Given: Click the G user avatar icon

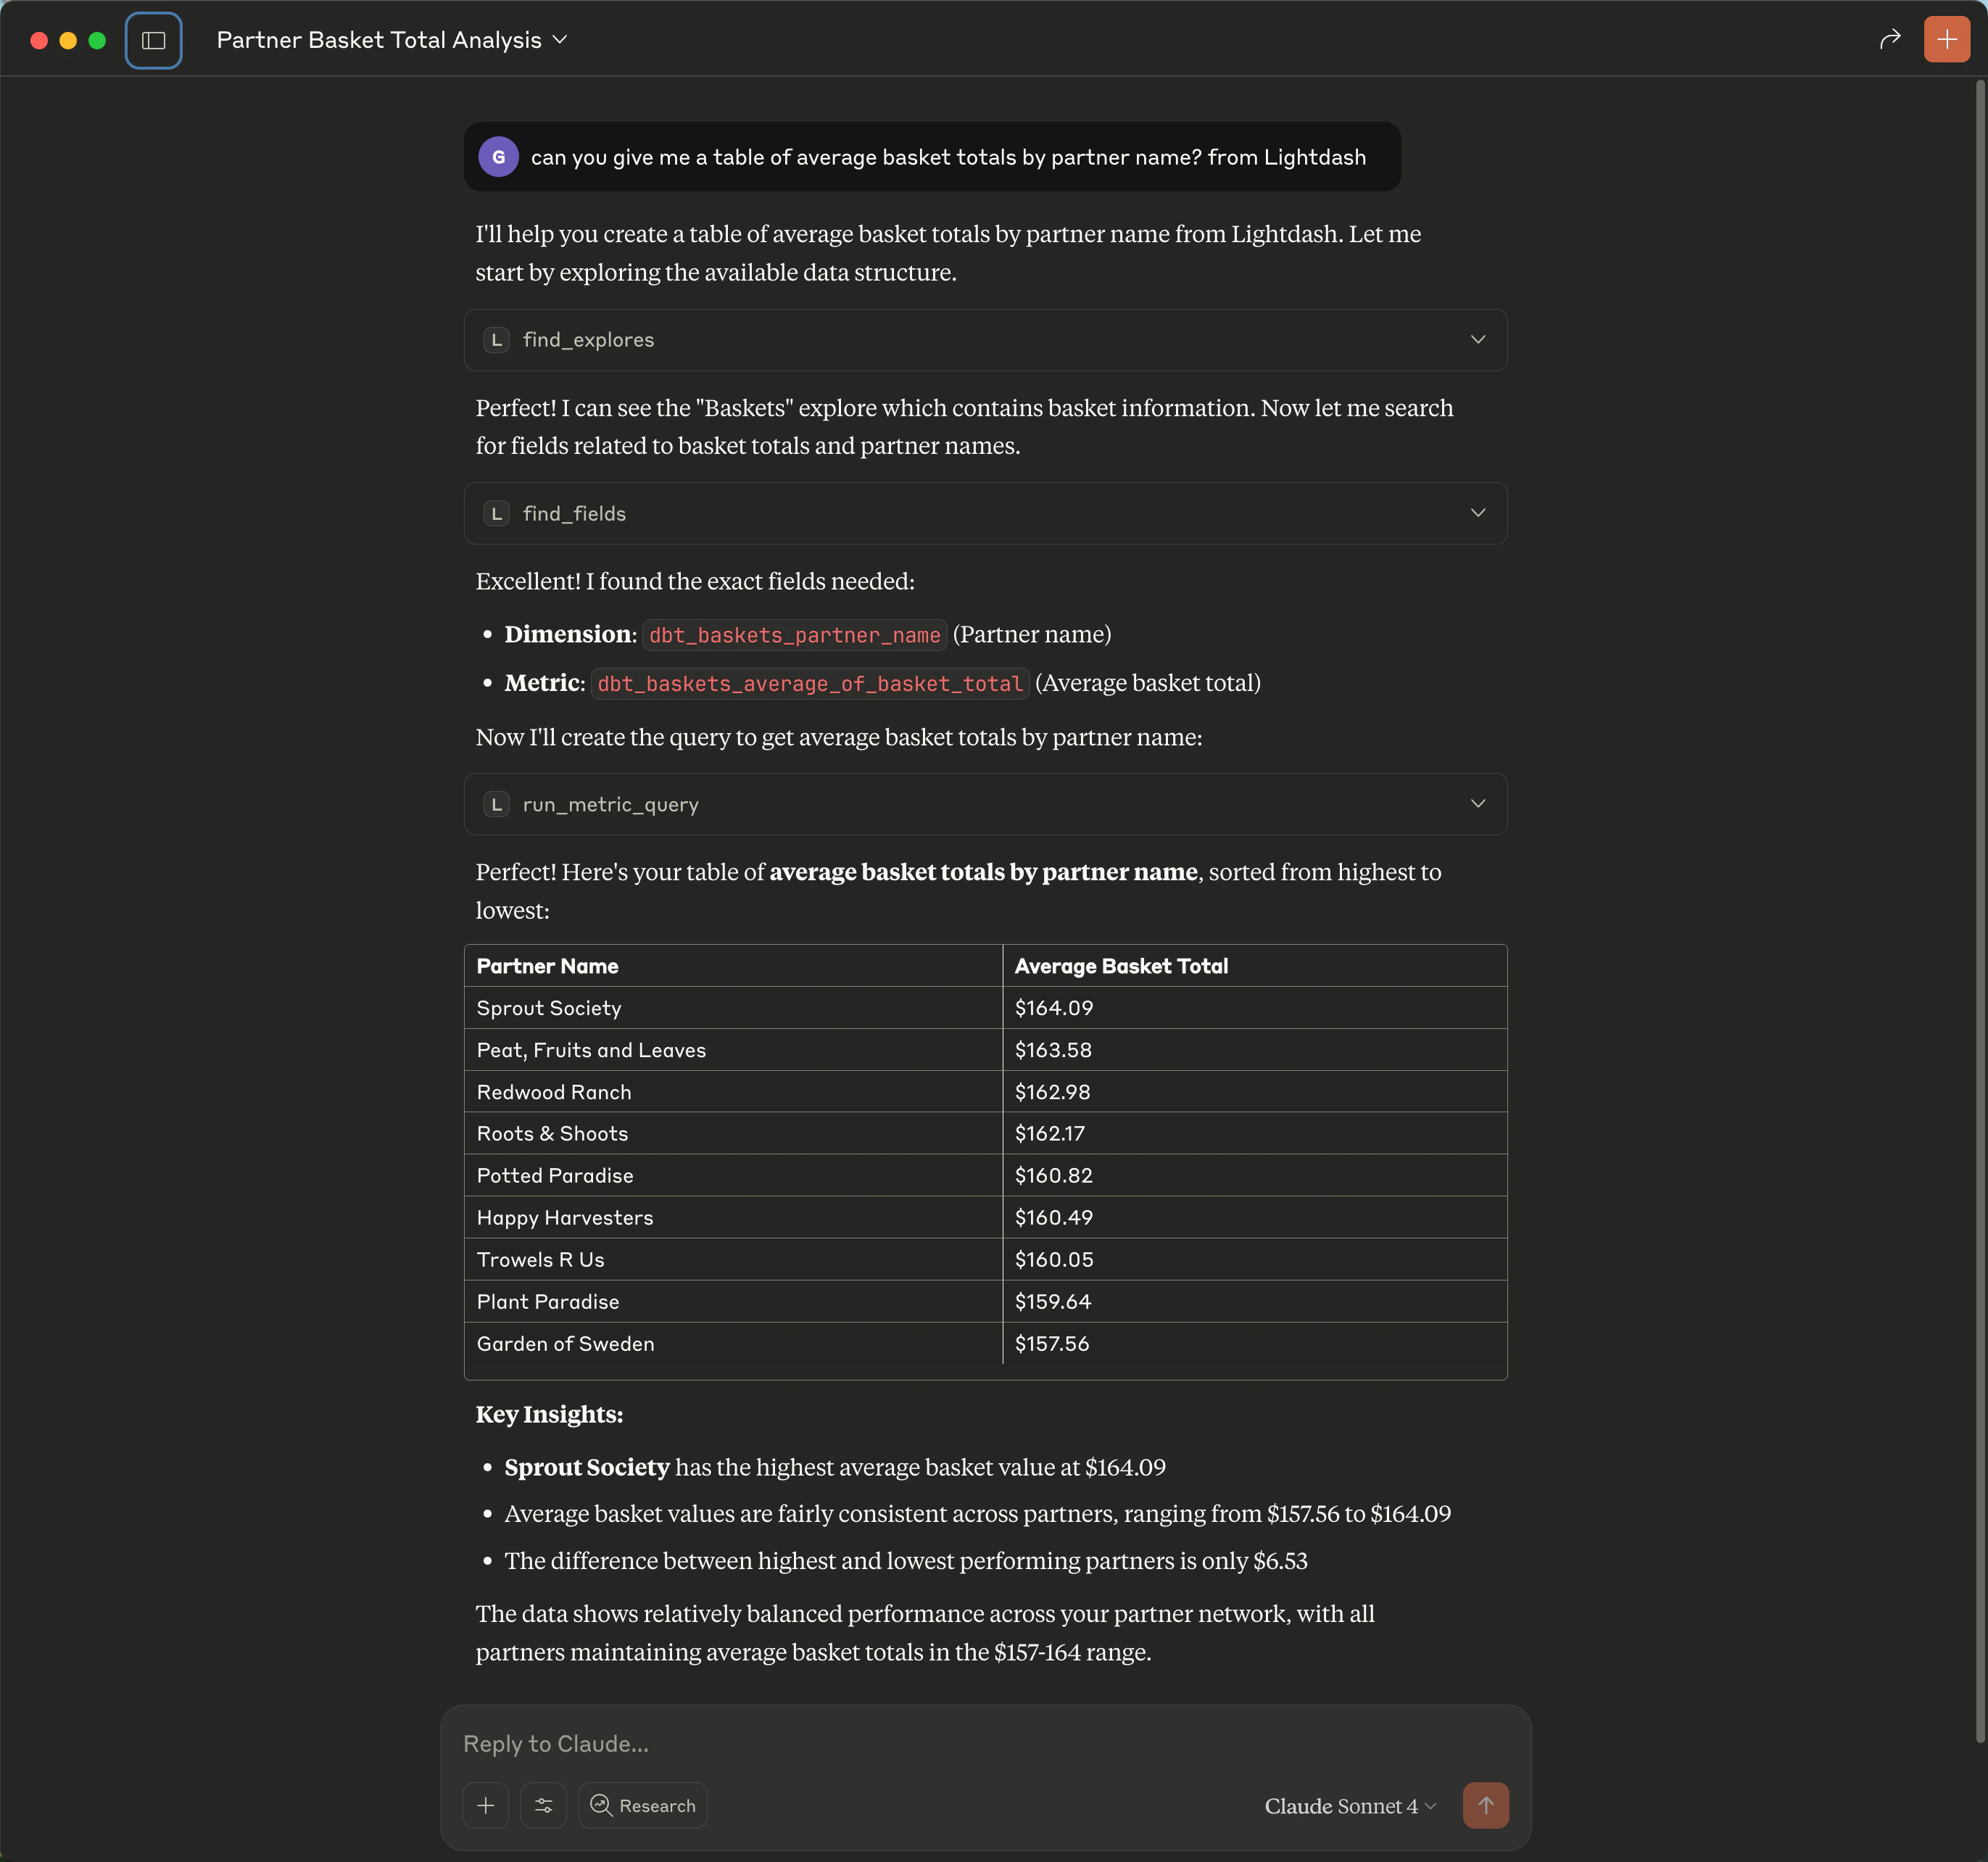Looking at the screenshot, I should click(499, 156).
